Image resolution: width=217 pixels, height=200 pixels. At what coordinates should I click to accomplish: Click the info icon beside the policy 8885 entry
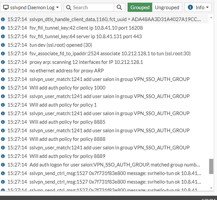point(3,122)
